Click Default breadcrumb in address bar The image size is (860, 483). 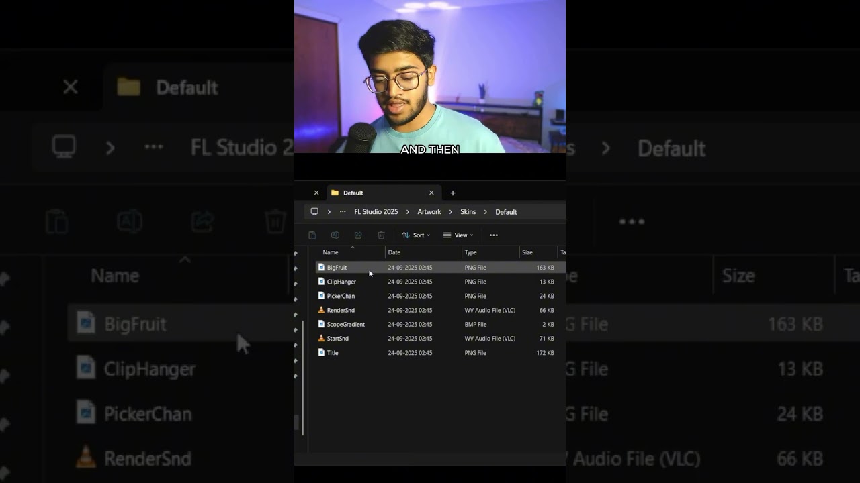coord(506,212)
